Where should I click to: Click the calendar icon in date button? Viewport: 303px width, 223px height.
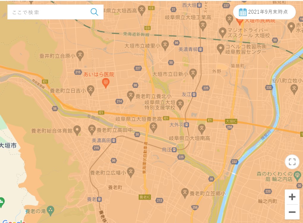point(243,12)
